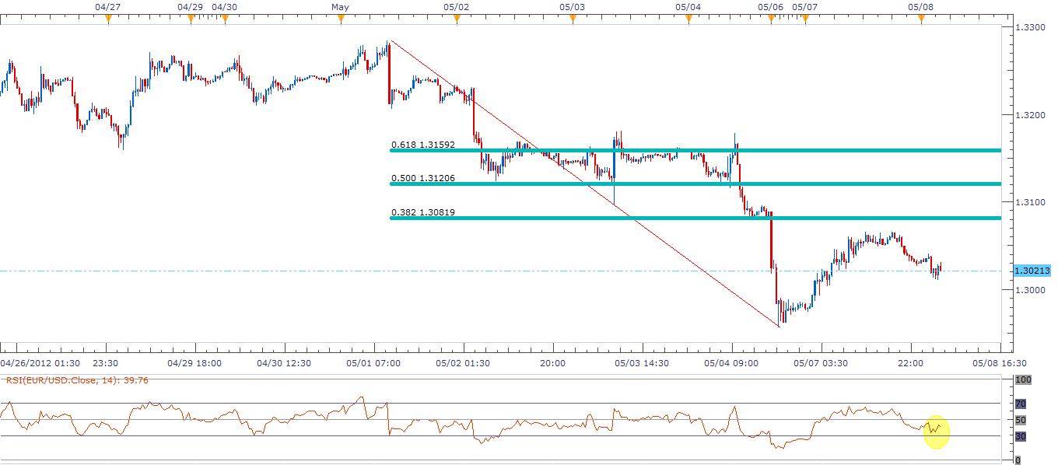1058x465 pixels.
Task: Click the 05/04 09:00 time label
Action: click(731, 363)
